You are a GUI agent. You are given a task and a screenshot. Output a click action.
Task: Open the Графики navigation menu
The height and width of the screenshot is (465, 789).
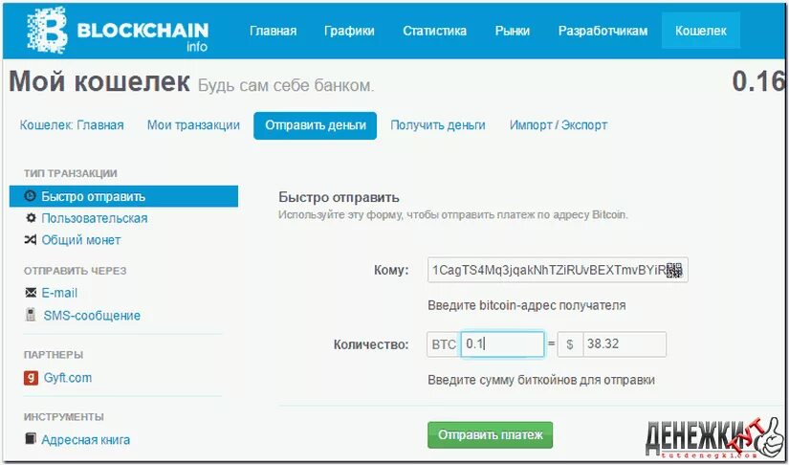coord(349,31)
